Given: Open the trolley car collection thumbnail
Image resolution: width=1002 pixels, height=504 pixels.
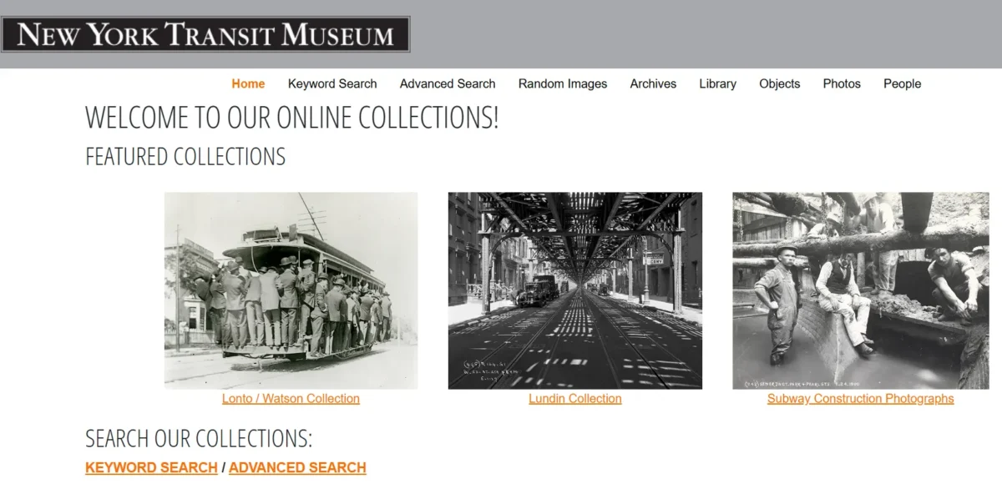Looking at the screenshot, I should (291, 289).
